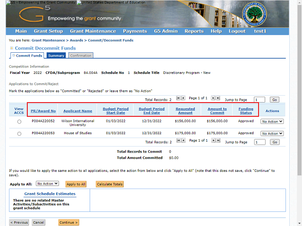
Task: Open the Main menu
Action: [21, 31]
